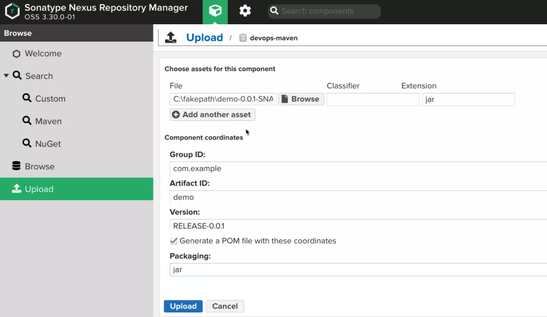Click Add another asset button

coord(212,115)
